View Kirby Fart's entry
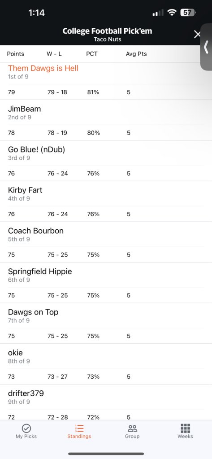This screenshot has height=459, width=212. tap(106, 202)
